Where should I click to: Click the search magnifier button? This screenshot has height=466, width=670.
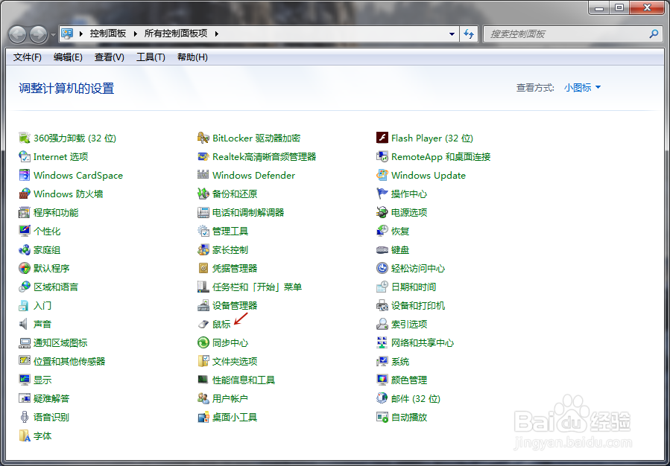(x=654, y=33)
